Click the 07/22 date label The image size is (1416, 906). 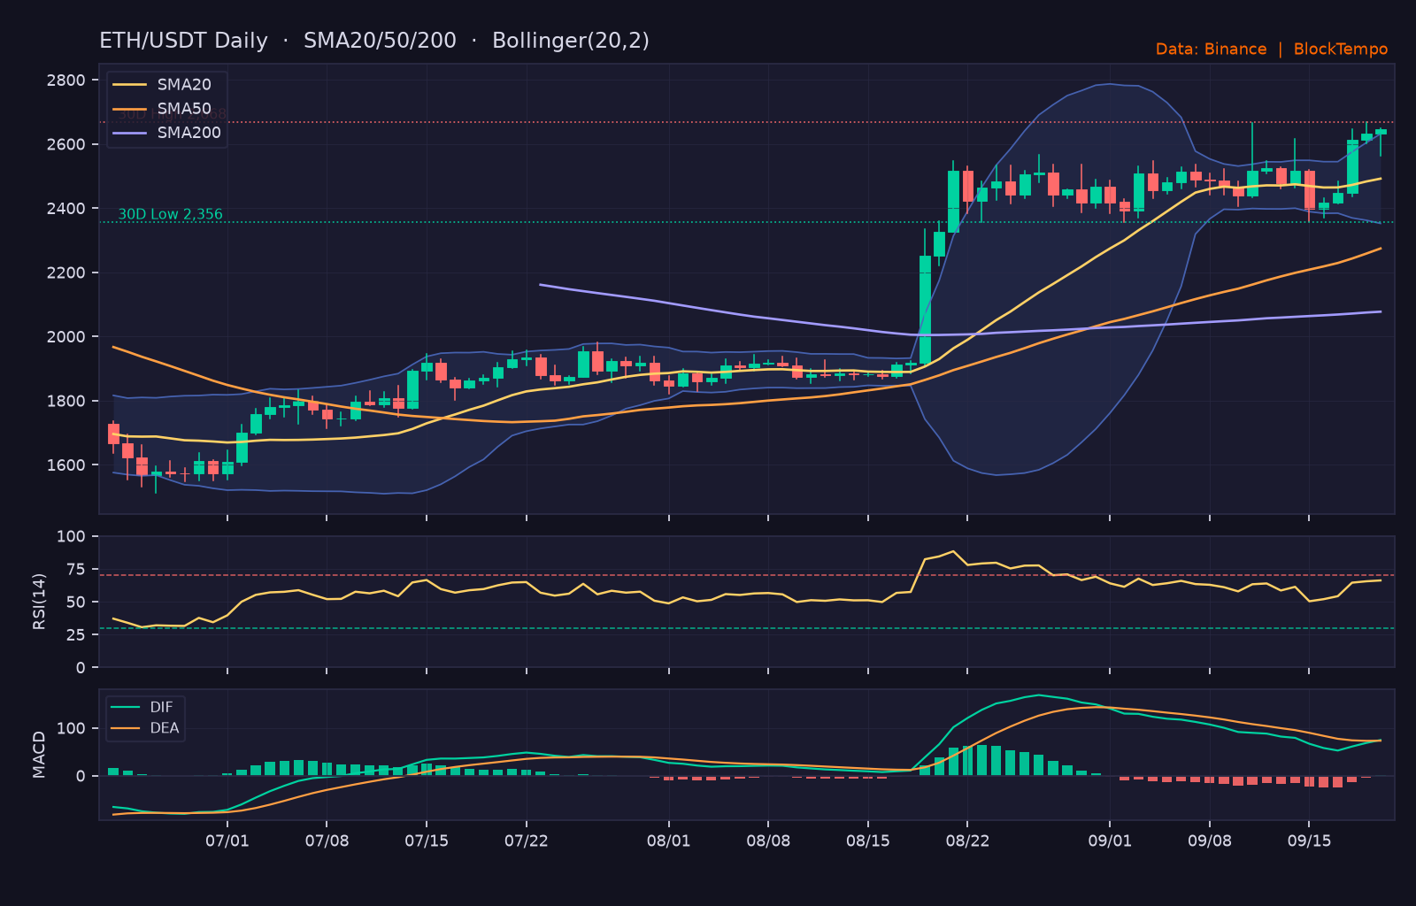tap(527, 841)
